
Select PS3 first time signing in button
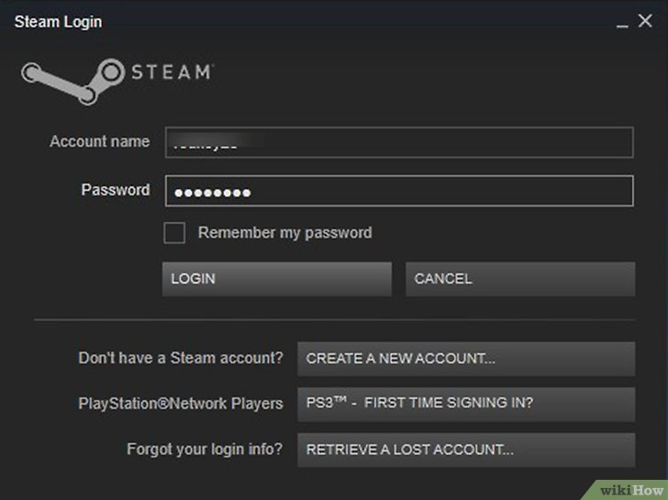(x=466, y=404)
